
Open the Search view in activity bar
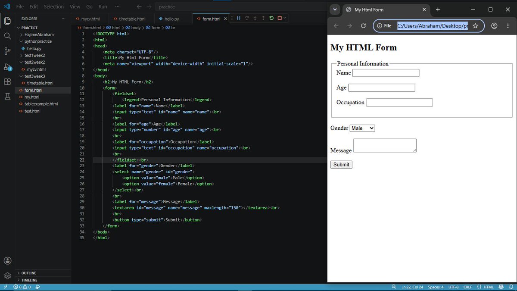(x=7, y=36)
